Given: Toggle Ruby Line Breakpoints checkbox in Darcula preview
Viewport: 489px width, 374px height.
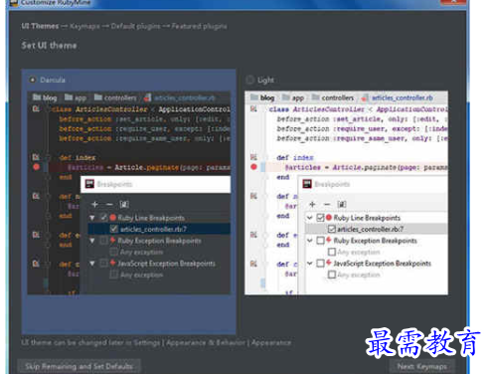Looking at the screenshot, I should pos(103,218).
